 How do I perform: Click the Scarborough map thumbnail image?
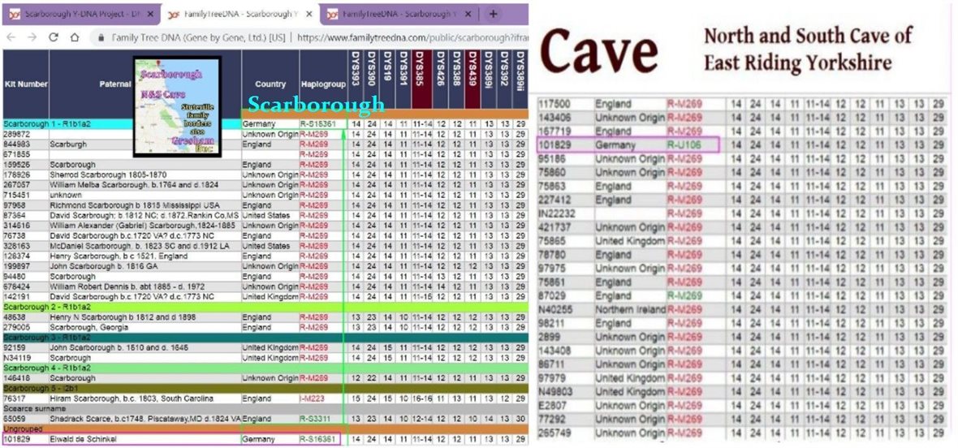(177, 106)
